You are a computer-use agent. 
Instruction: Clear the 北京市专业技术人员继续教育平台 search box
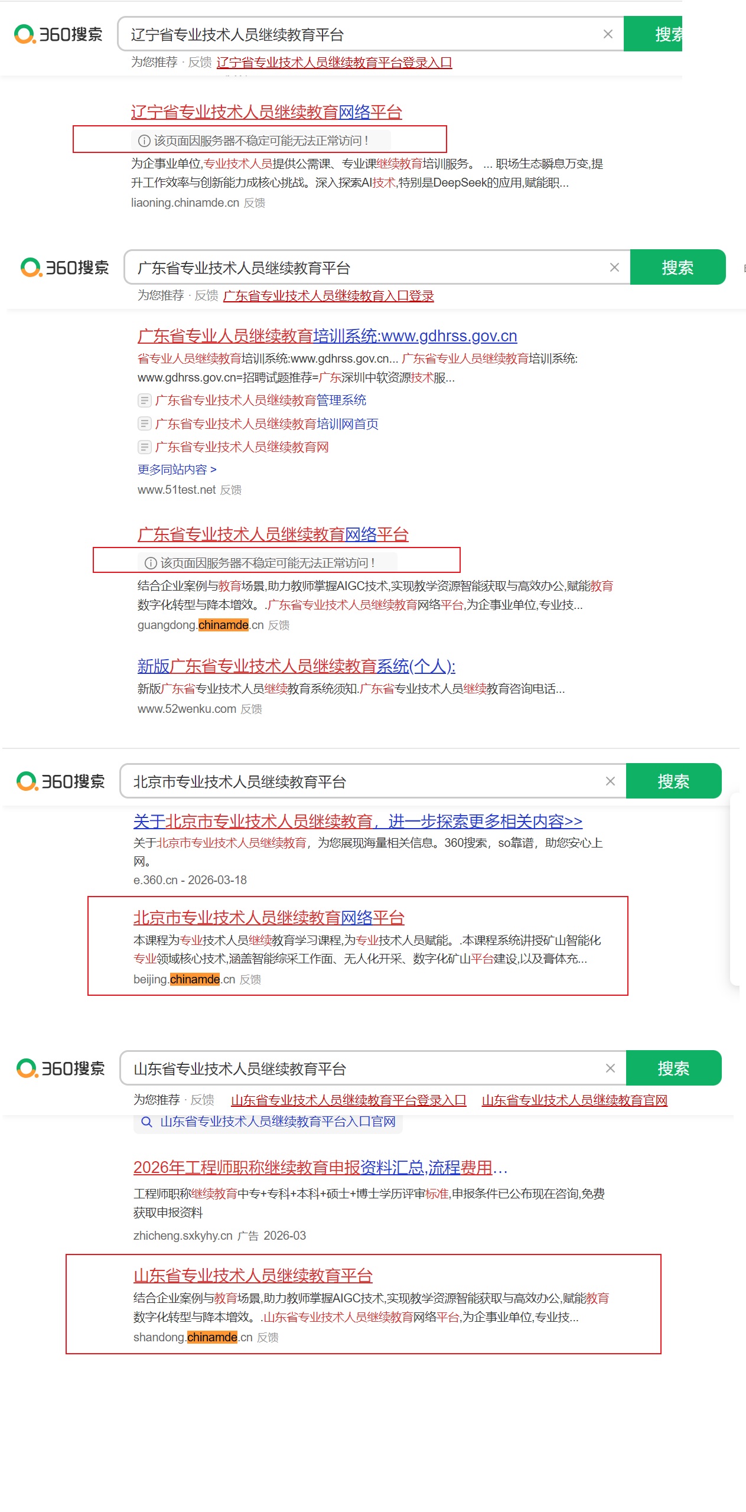[610, 781]
